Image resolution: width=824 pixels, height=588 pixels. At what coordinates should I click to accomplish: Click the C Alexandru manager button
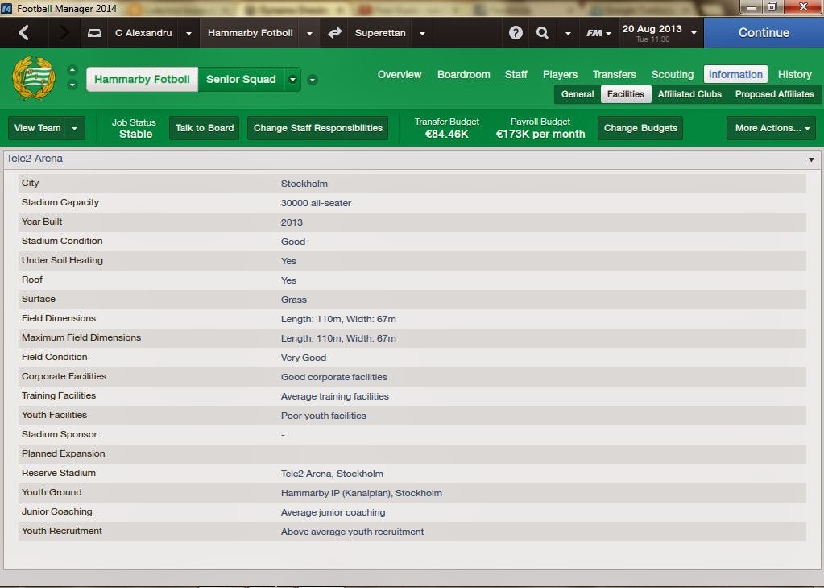point(143,33)
